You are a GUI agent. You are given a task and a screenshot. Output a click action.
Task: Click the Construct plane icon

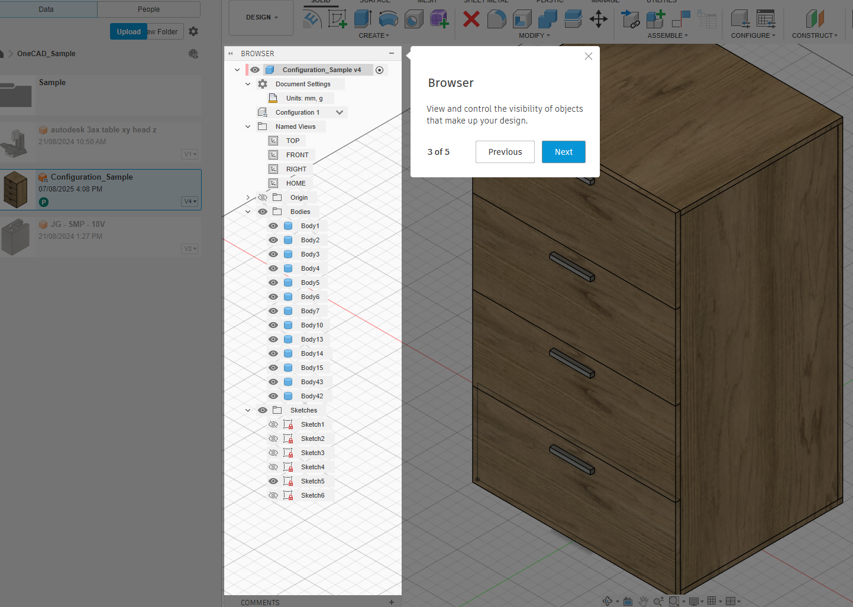point(815,19)
